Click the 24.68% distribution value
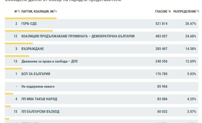Image resolution: width=202 pixels, height=123 pixels. (x=191, y=36)
